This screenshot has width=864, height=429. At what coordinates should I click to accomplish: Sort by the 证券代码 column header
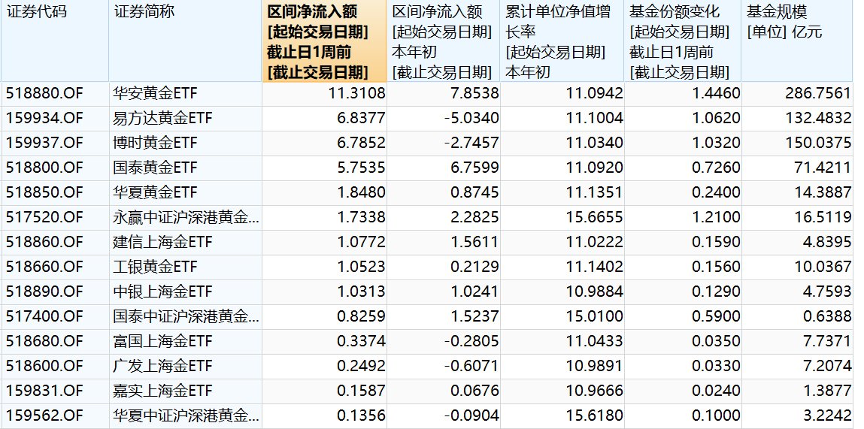[55, 41]
